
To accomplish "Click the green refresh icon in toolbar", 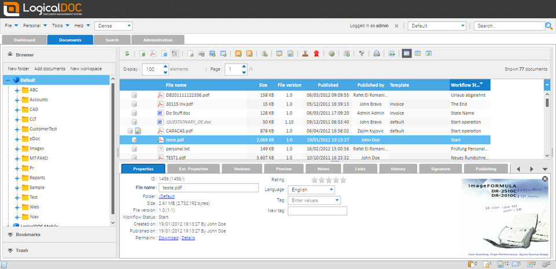I will tap(127, 54).
